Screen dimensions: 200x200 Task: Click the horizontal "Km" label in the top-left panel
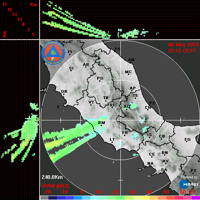(34, 4)
